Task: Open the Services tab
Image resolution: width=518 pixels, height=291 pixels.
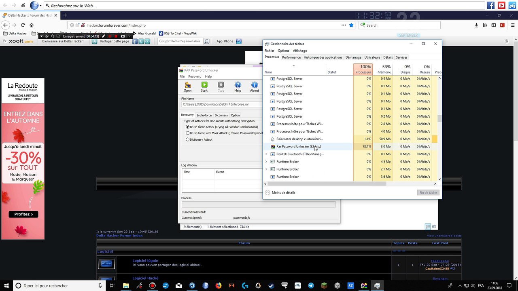Action: (401, 57)
